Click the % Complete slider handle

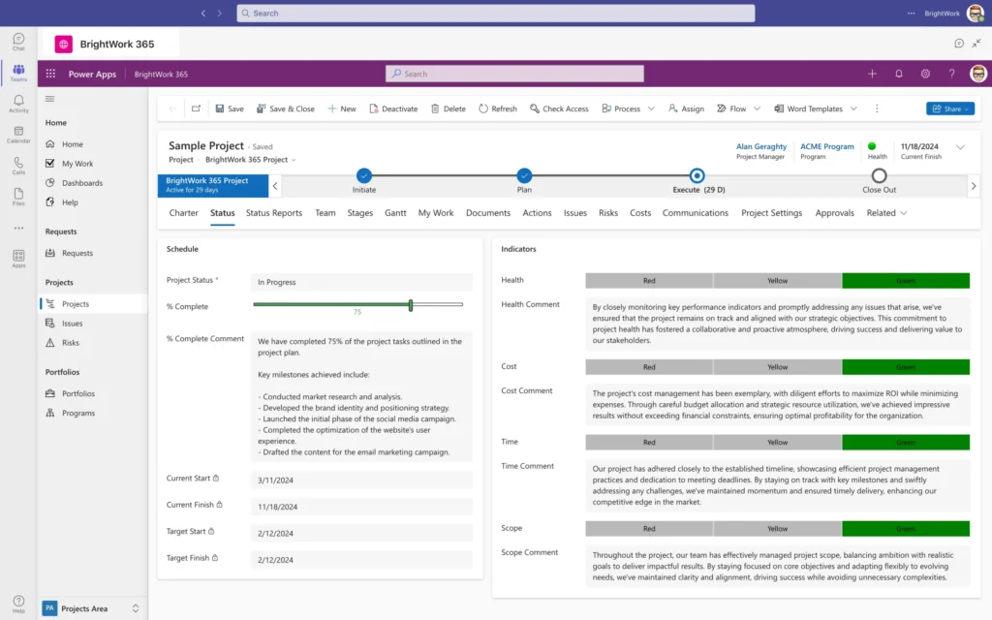click(411, 305)
